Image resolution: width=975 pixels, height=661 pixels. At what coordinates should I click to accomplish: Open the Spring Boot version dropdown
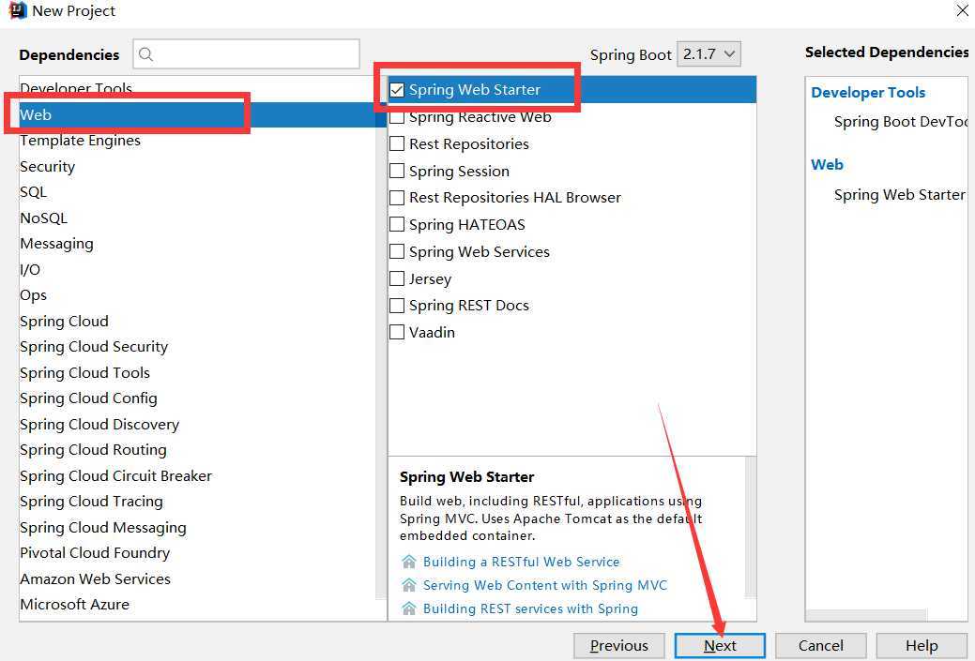click(708, 54)
